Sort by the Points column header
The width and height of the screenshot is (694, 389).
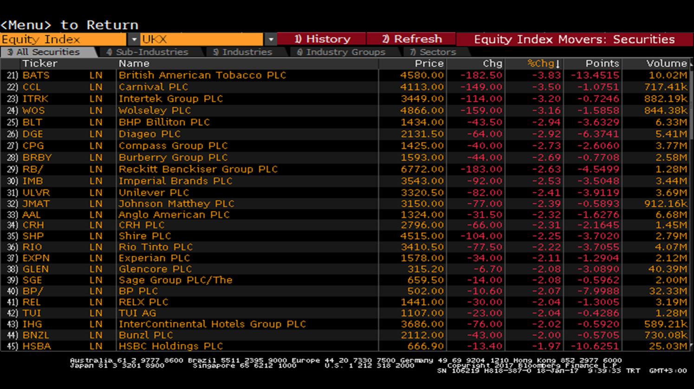(602, 64)
